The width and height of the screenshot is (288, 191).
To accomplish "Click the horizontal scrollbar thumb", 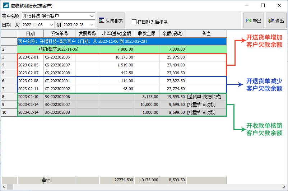I will (10, 187).
